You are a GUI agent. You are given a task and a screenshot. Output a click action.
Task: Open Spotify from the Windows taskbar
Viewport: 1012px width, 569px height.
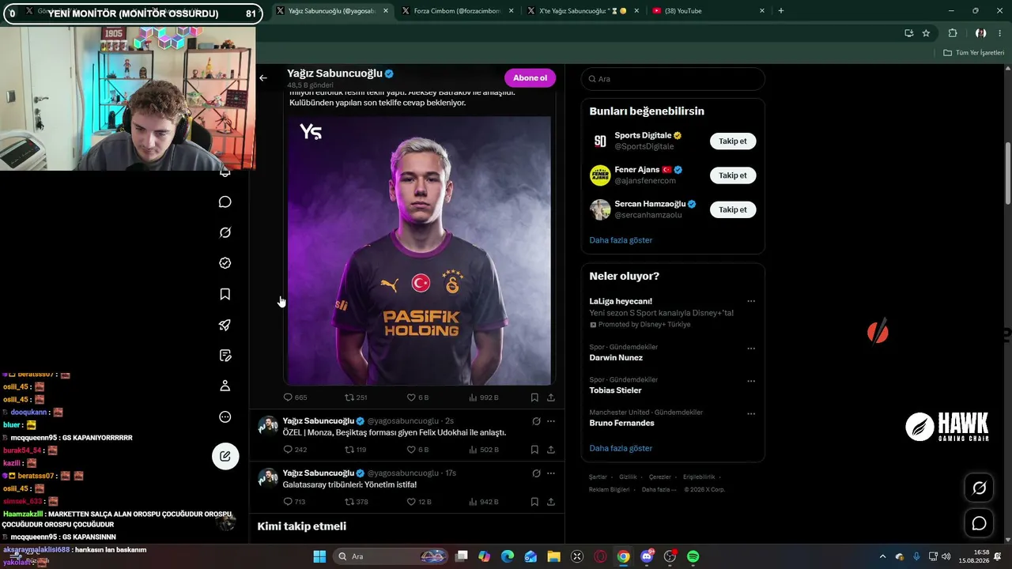[693, 556]
